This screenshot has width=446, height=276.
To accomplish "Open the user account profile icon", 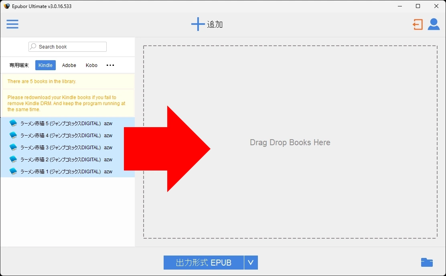I will coord(434,24).
